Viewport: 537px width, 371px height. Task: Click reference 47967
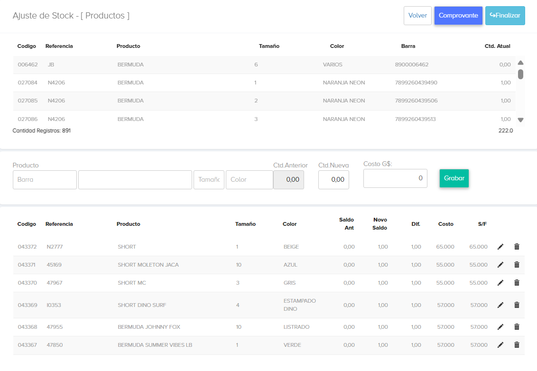click(x=55, y=283)
